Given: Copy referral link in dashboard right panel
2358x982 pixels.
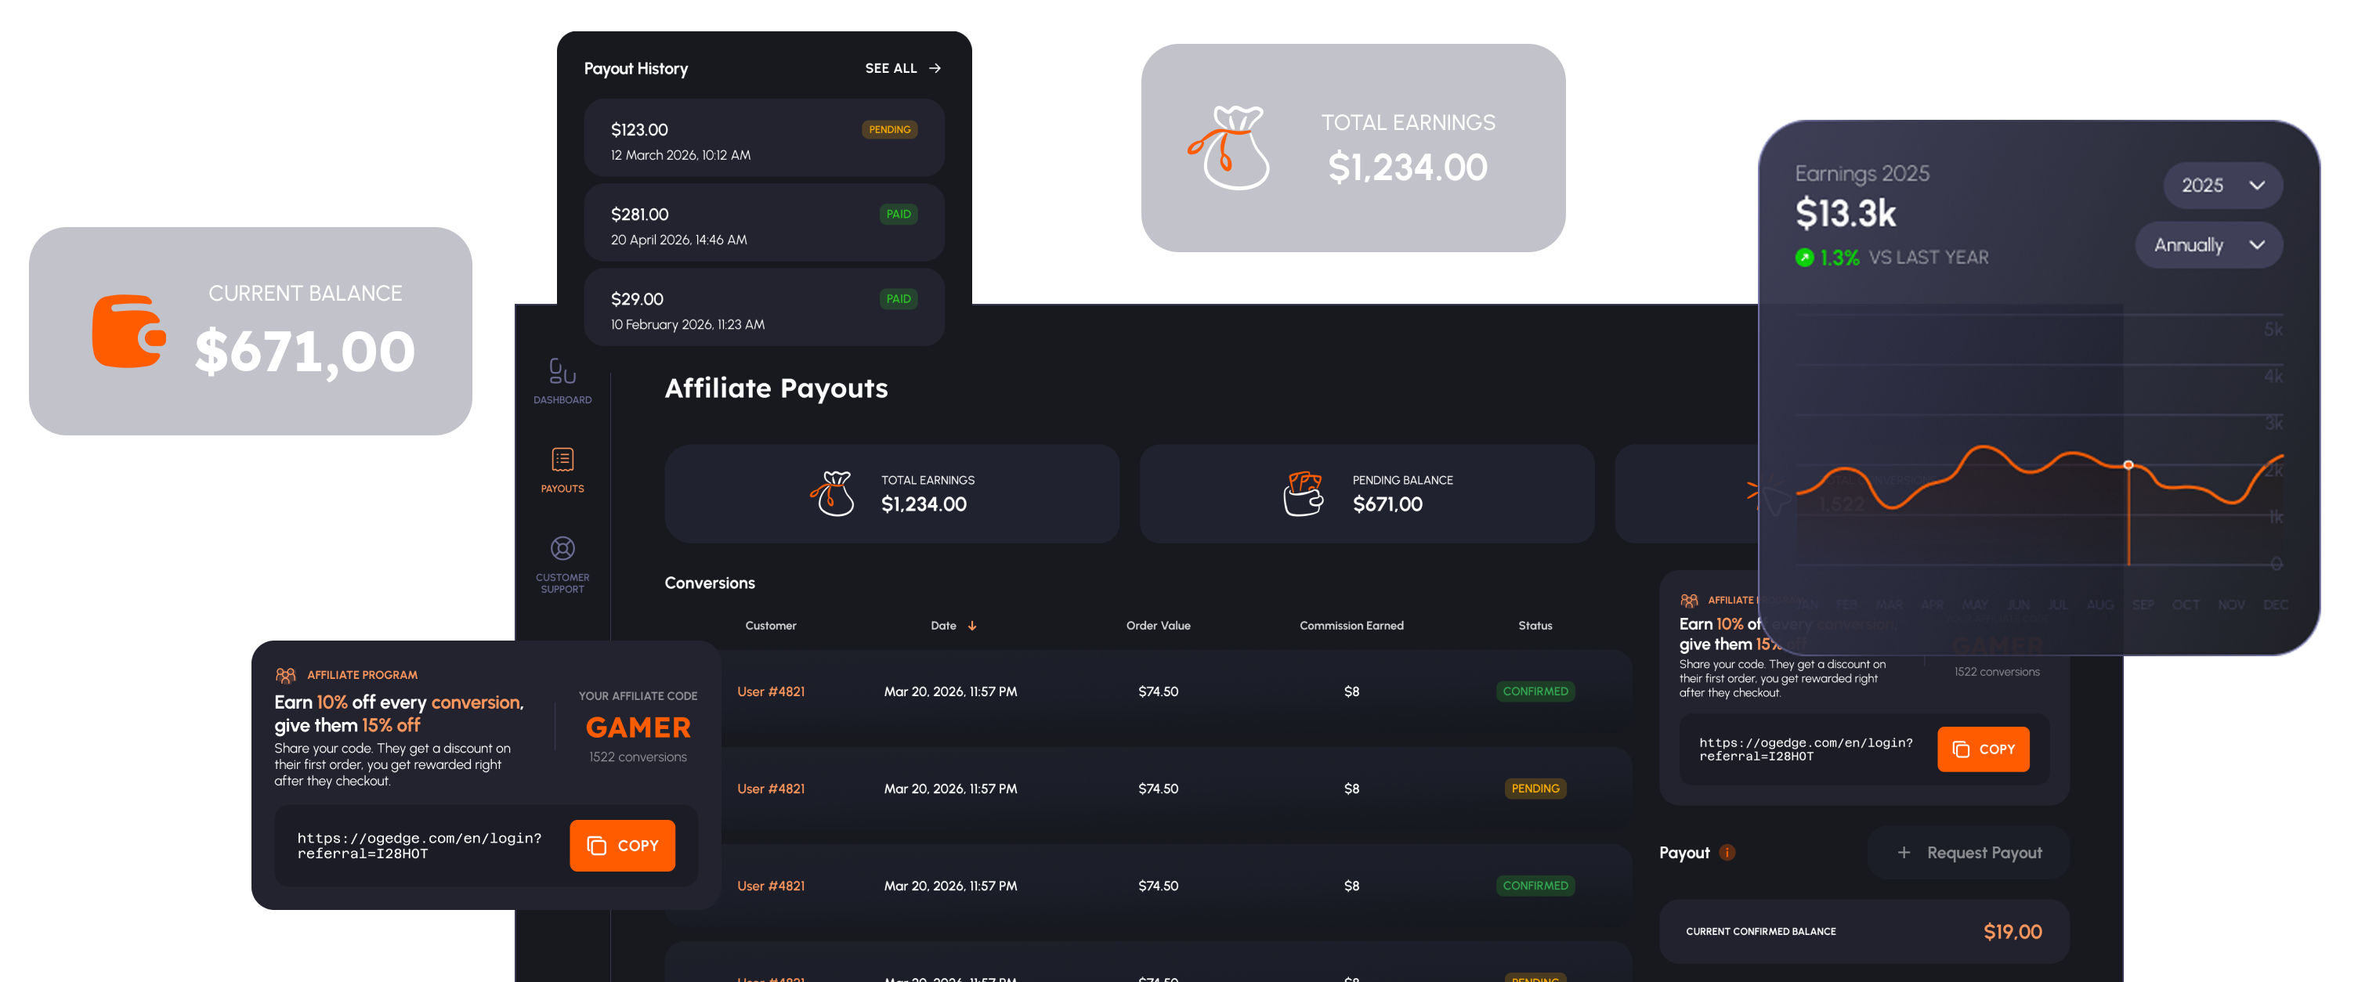Looking at the screenshot, I should coord(1983,749).
